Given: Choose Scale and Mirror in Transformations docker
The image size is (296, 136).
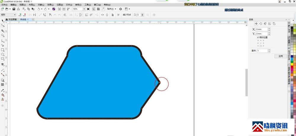Looking at the screenshot, I should point(265,24).
